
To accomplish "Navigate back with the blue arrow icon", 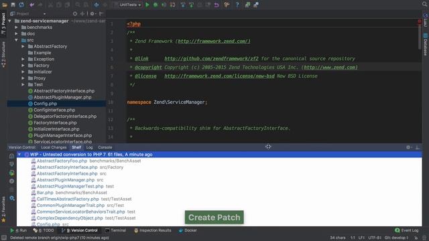I will (x=97, y=5).
